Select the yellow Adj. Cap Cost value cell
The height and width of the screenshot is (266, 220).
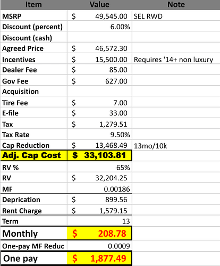(99, 155)
